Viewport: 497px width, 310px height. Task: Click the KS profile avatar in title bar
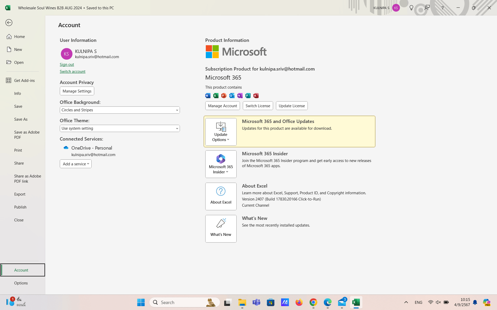(x=396, y=8)
